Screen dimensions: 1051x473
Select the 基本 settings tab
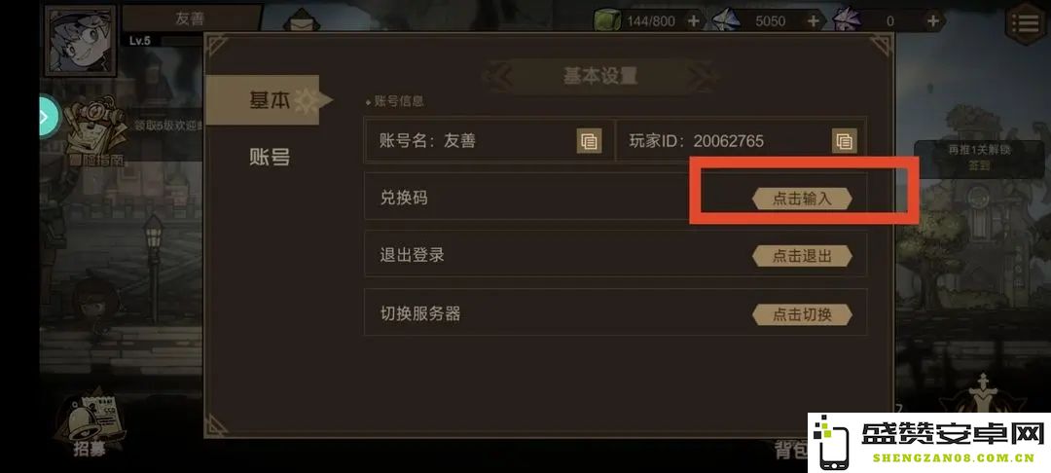coord(271,100)
